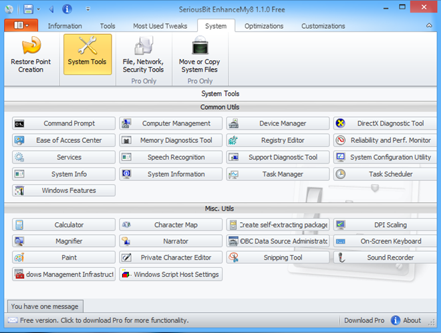Click Download Pro link

point(364,320)
